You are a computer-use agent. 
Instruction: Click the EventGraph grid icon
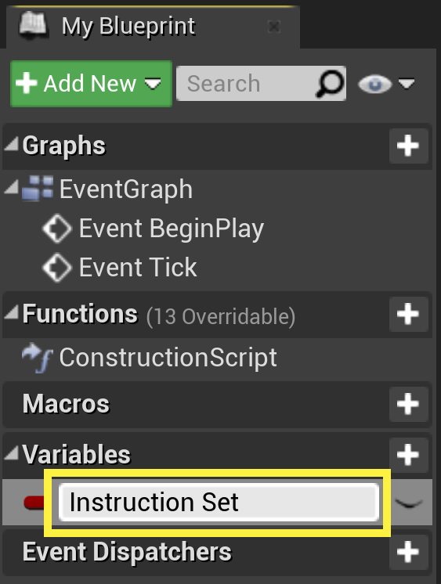[x=38, y=189]
